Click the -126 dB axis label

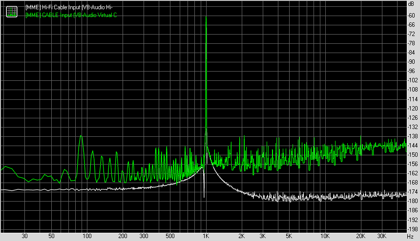pyautogui.click(x=413, y=118)
